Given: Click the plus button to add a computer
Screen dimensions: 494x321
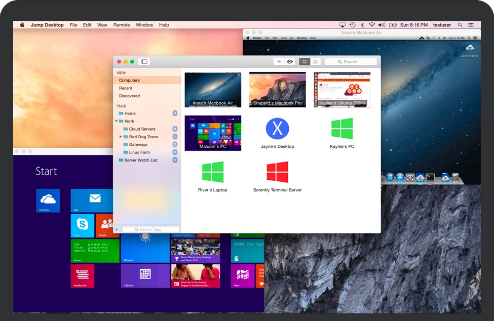Looking at the screenshot, I should (x=279, y=62).
